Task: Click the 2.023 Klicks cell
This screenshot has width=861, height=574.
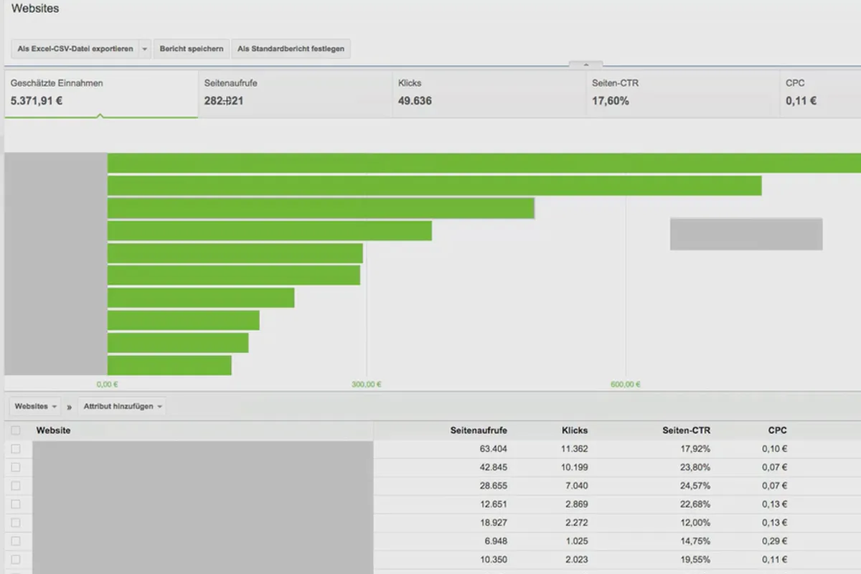Action: (x=576, y=559)
